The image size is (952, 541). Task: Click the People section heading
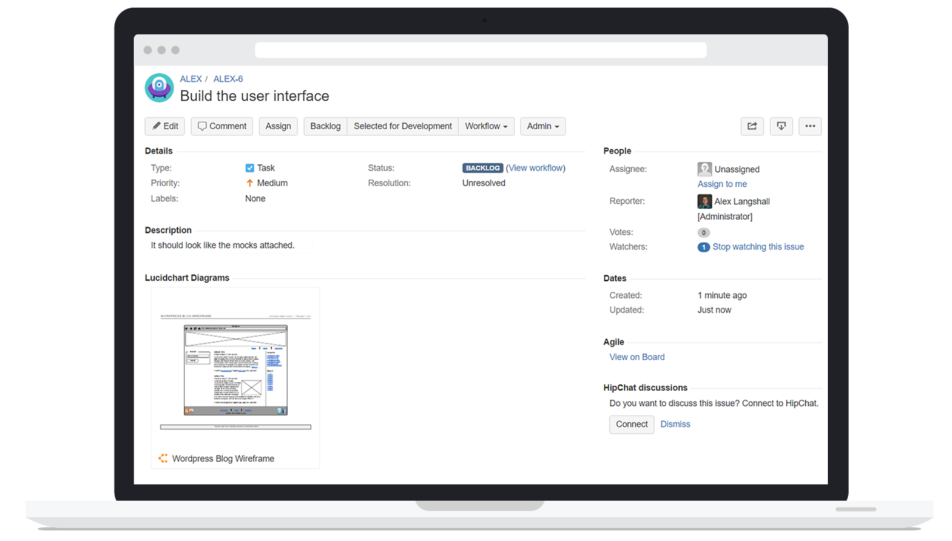(617, 151)
